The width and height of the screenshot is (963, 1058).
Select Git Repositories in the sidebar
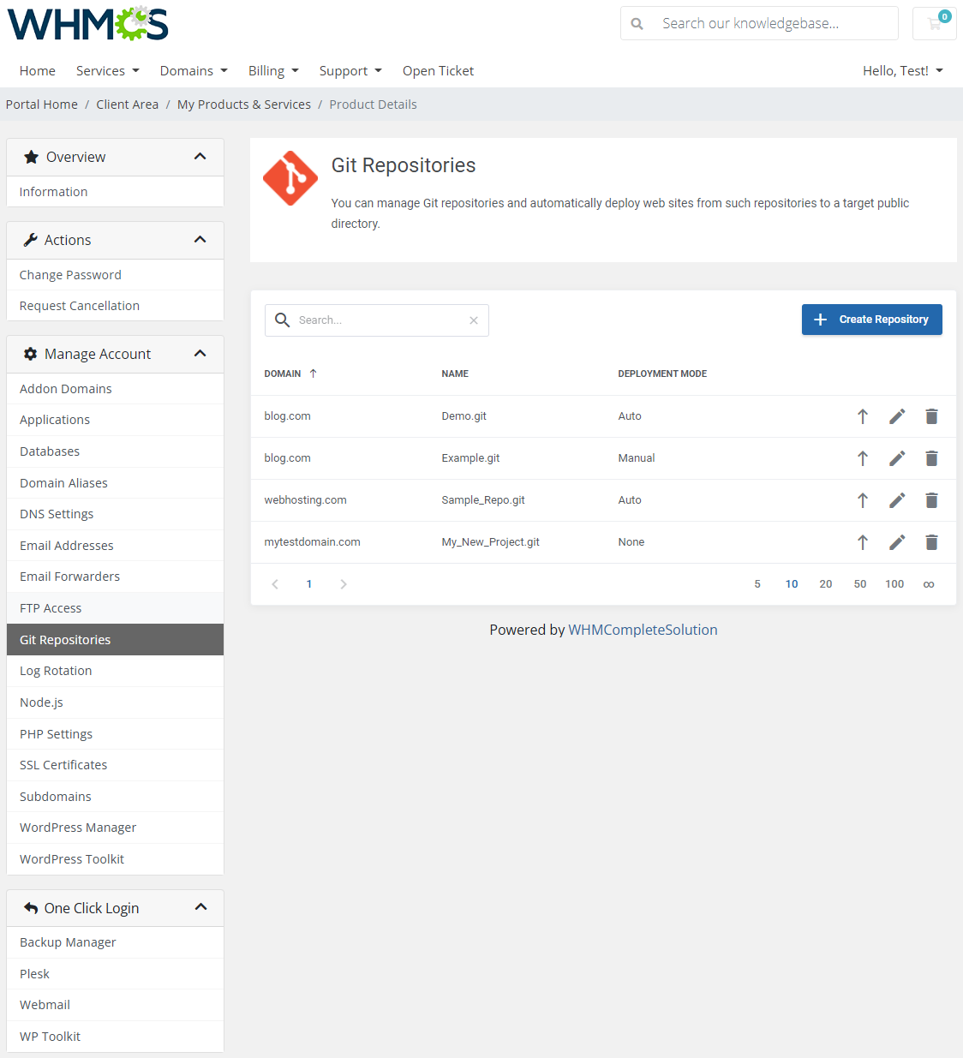(64, 639)
